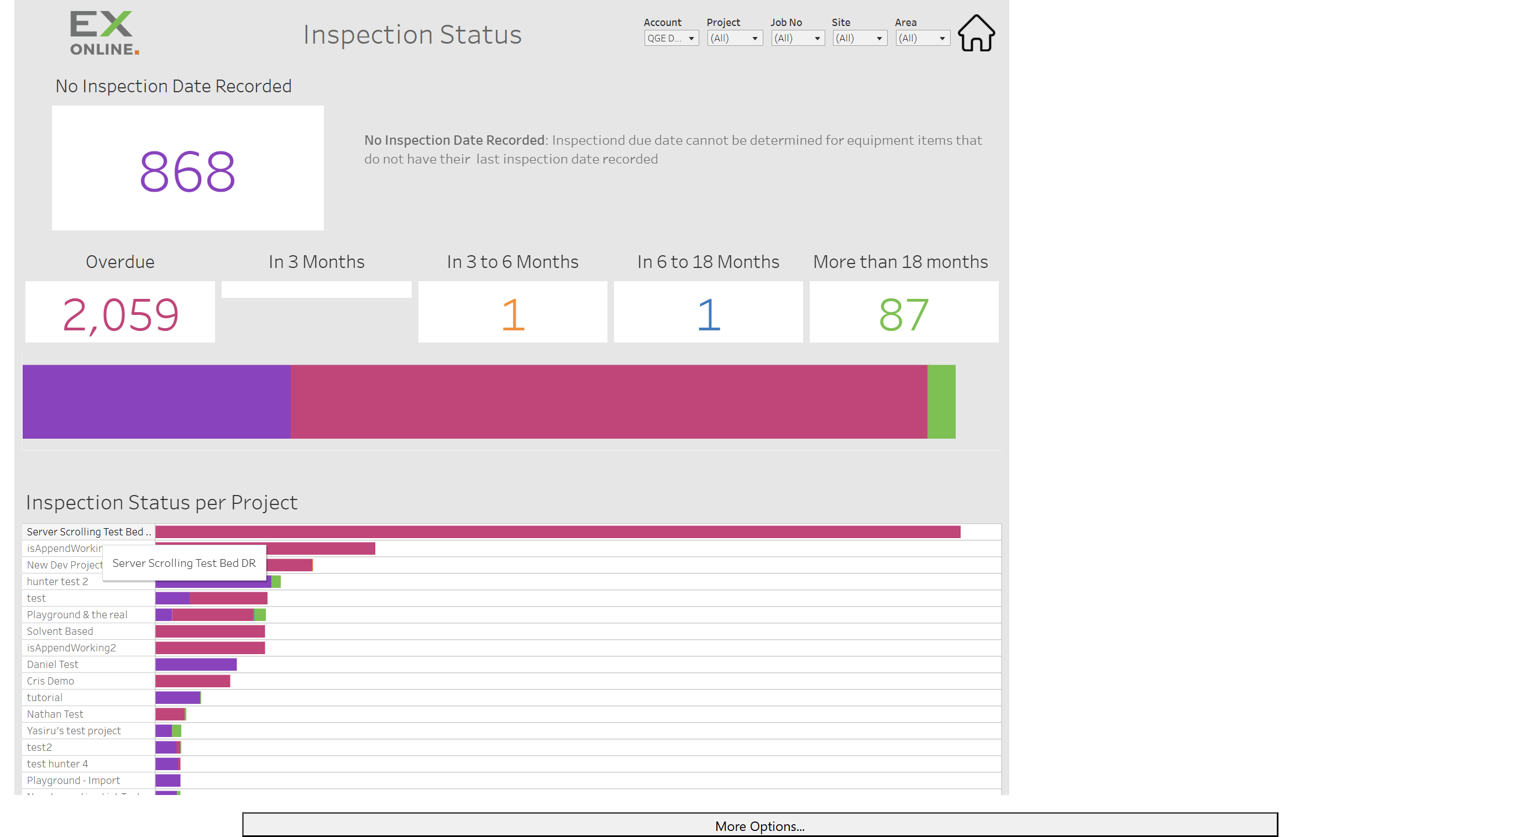This screenshot has height=837, width=1520.
Task: Click the Solvent Based crimson bar
Action: coord(210,631)
